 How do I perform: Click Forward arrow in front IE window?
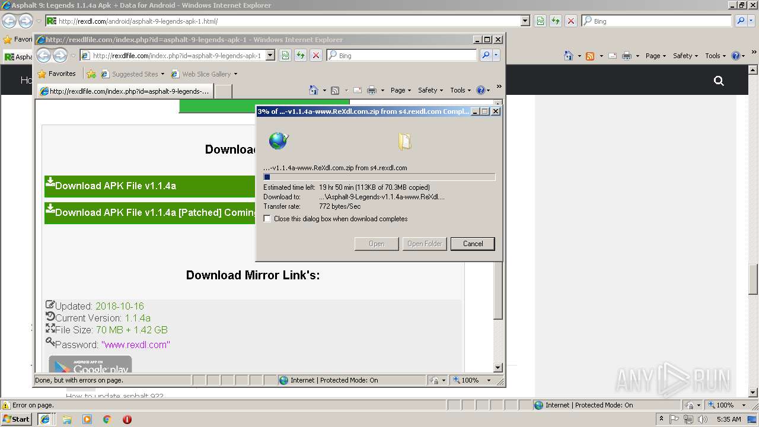pyautogui.click(x=60, y=56)
